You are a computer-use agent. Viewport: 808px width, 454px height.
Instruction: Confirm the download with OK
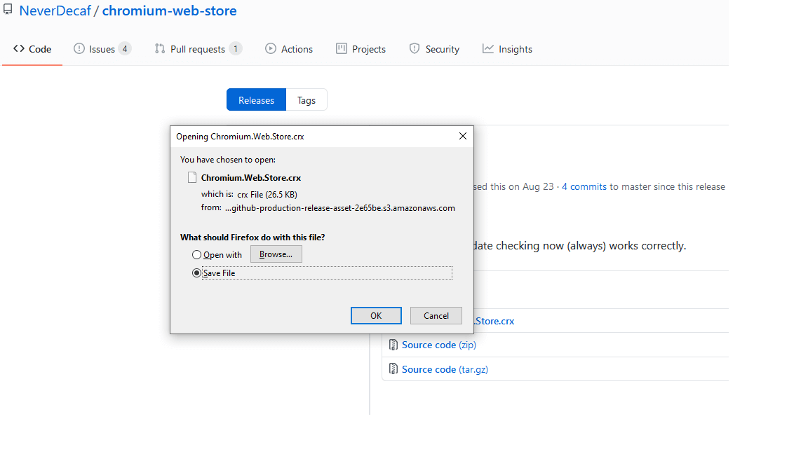(376, 316)
